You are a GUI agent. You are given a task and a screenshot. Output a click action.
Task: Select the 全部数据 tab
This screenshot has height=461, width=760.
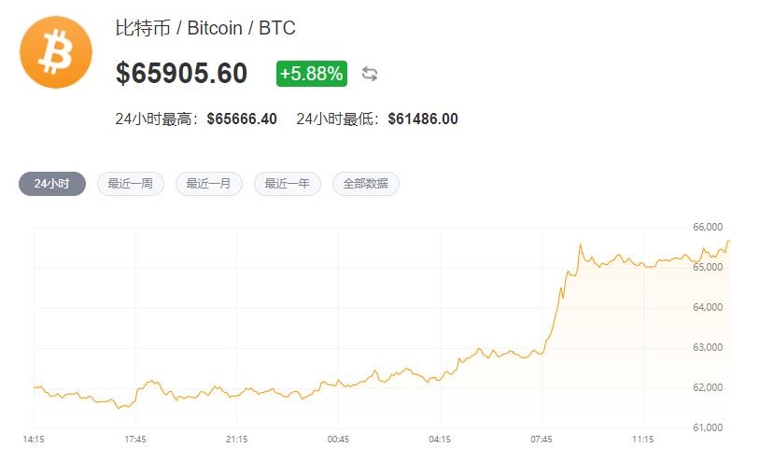click(x=366, y=184)
